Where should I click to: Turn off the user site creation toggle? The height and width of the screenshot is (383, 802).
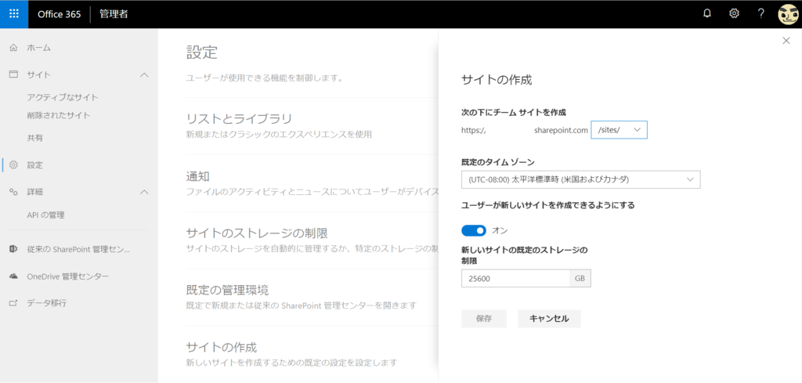pos(474,230)
